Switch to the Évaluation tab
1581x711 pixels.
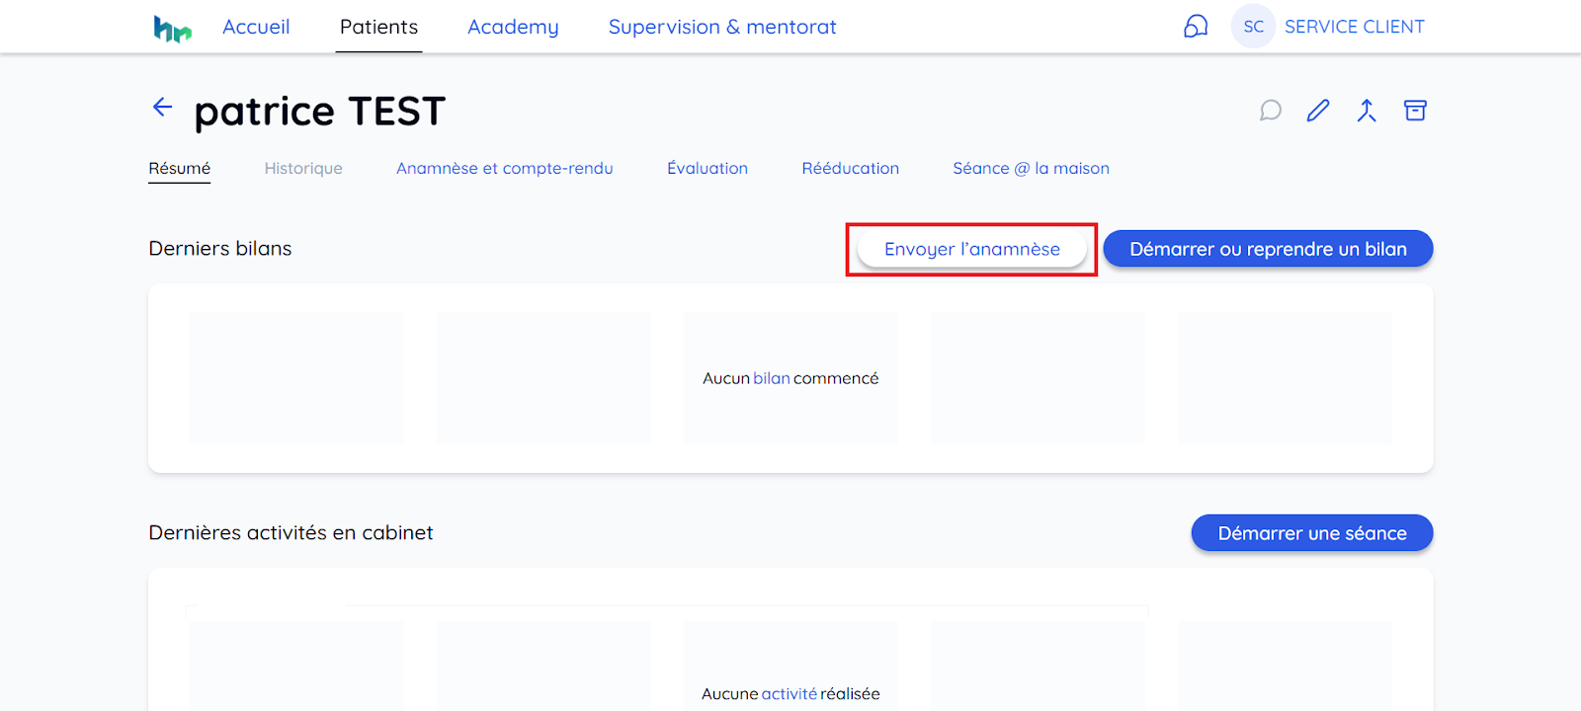pos(707,168)
